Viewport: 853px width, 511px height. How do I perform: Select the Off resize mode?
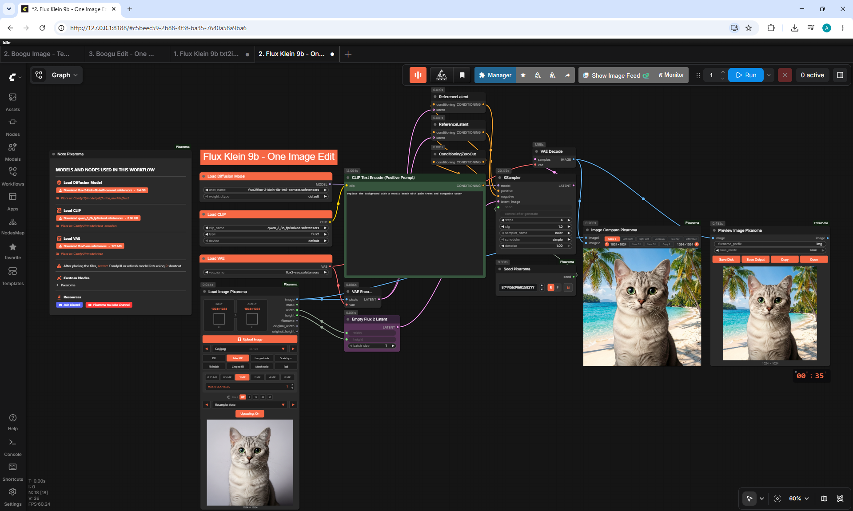coord(214,358)
